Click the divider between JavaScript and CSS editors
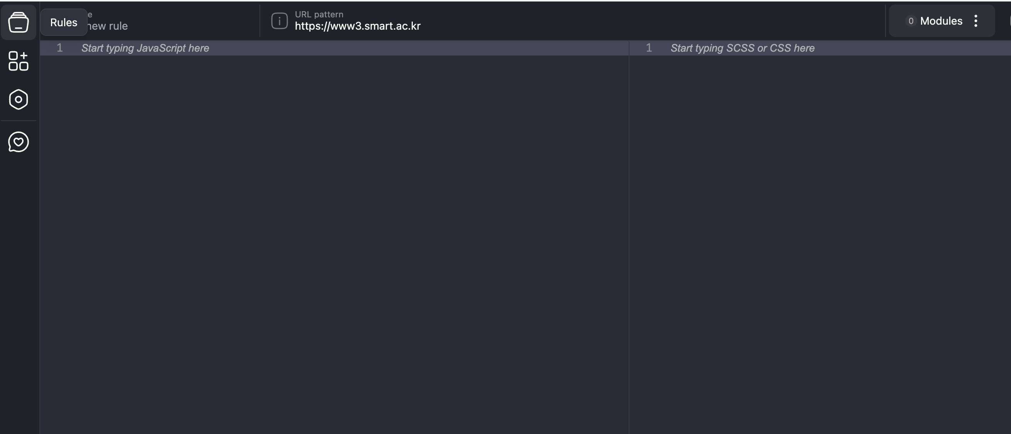Image resolution: width=1011 pixels, height=434 pixels. click(629, 235)
